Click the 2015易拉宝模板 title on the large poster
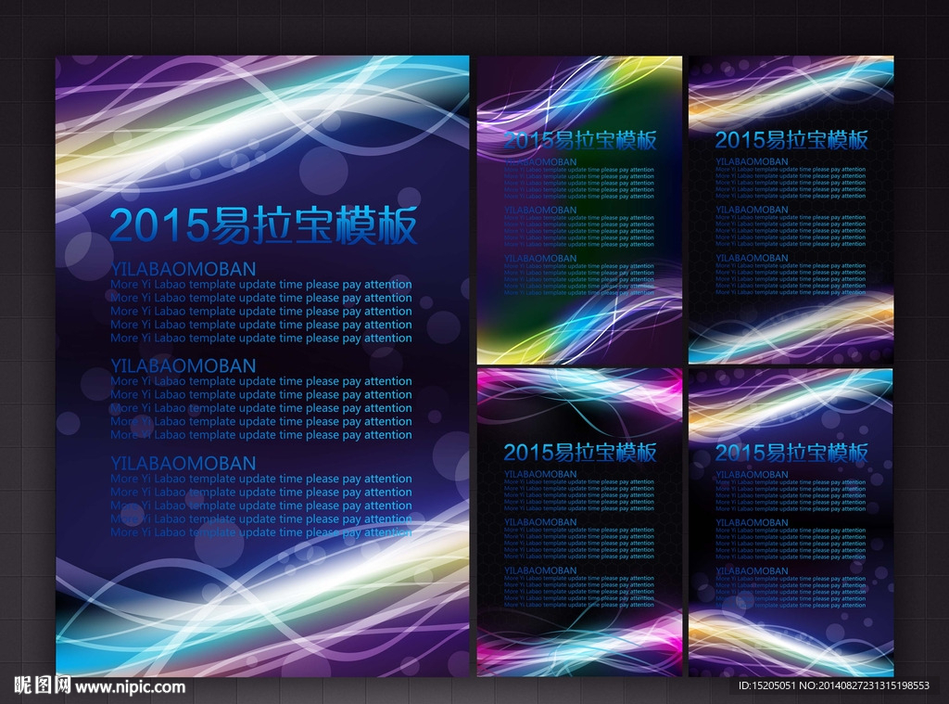This screenshot has height=704, width=949. (263, 224)
